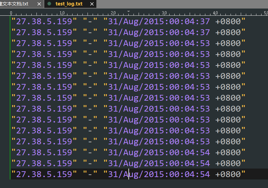The height and width of the screenshot is (188, 268).
Task: Close the test_log.txt tab
Action: (92, 4)
